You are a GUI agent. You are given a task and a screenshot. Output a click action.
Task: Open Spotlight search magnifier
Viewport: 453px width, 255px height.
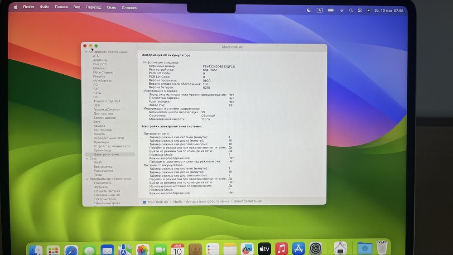[351, 10]
